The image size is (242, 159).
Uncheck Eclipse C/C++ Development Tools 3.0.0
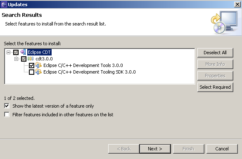click(31, 65)
